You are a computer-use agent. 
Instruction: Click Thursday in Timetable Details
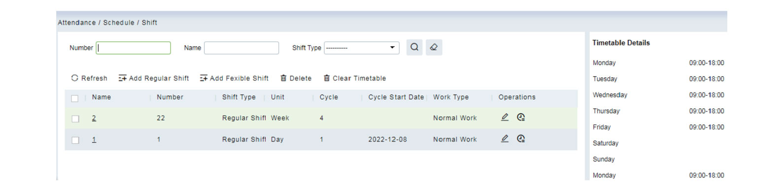(x=606, y=111)
